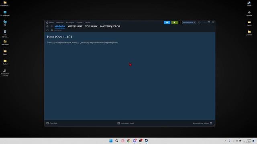Image resolution: width=257 pixels, height=144 pixels.
Task: Select the Ağ network desktop icon
Action: [x=5, y=23]
